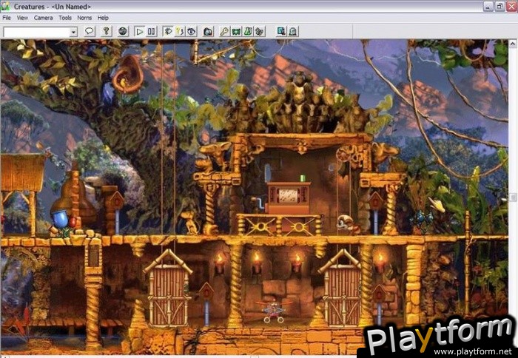The image size is (518, 358).
Task: Click the scroll up arrow on vertical scrollbar
Action: 512,44
